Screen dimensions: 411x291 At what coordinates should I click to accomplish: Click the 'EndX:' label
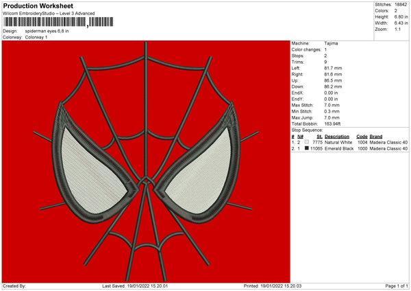pyautogui.click(x=297, y=93)
